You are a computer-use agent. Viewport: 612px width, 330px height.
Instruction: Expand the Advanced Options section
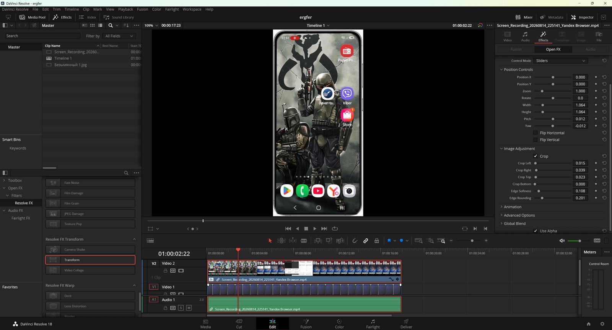[501, 215]
